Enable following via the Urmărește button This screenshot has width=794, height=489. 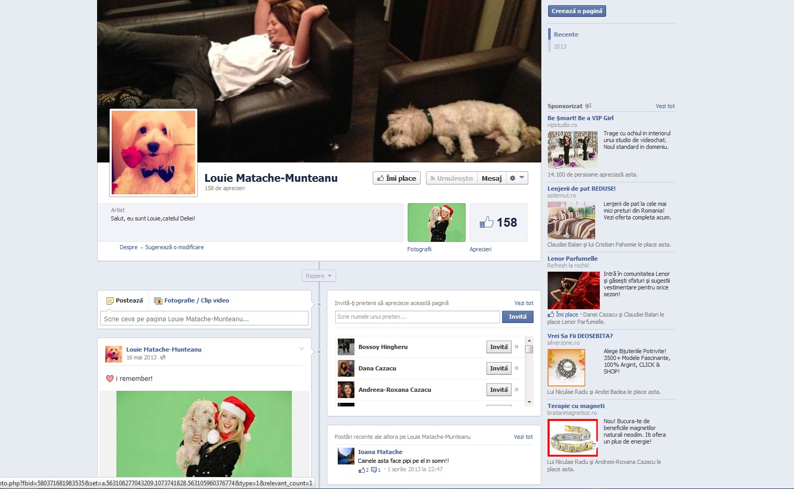pyautogui.click(x=453, y=178)
